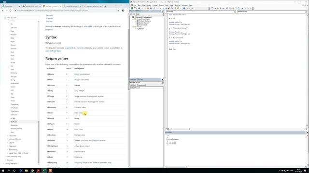Click the browser back arrow
Viewport: 309px width, 173px height.
[x=2, y=11]
